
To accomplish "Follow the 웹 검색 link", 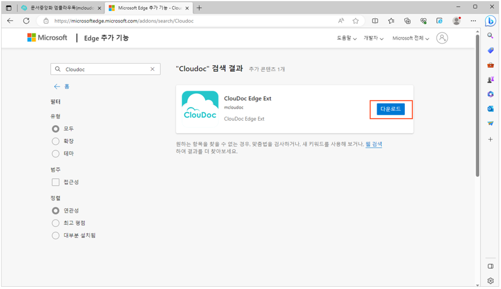I will tap(374, 144).
